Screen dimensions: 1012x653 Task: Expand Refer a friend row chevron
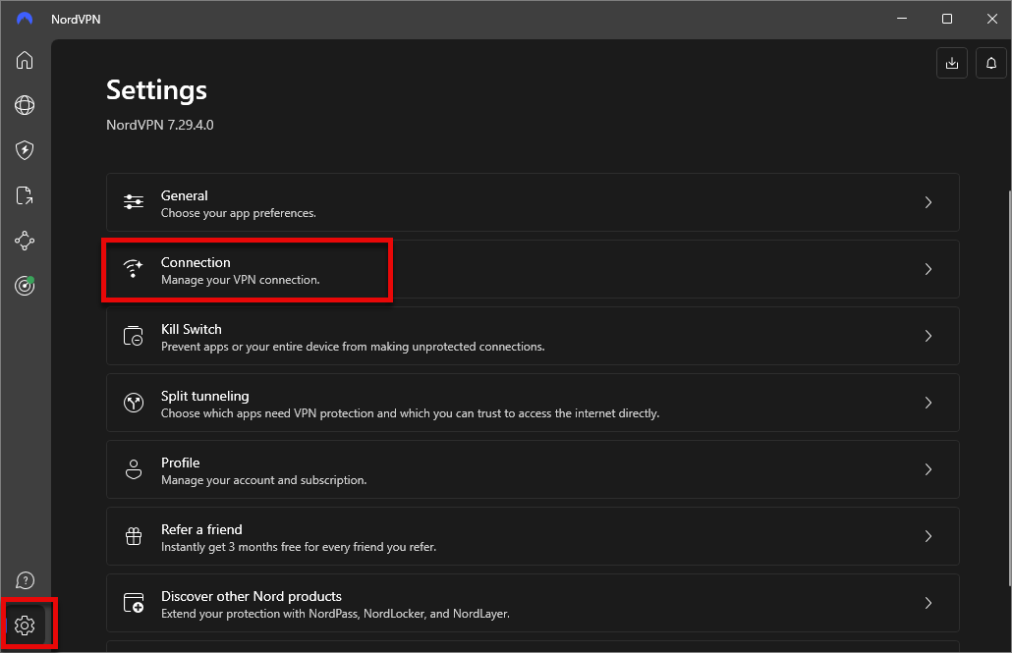click(x=928, y=536)
